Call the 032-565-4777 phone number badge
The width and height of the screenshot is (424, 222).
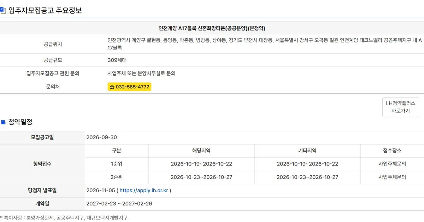coord(129,87)
